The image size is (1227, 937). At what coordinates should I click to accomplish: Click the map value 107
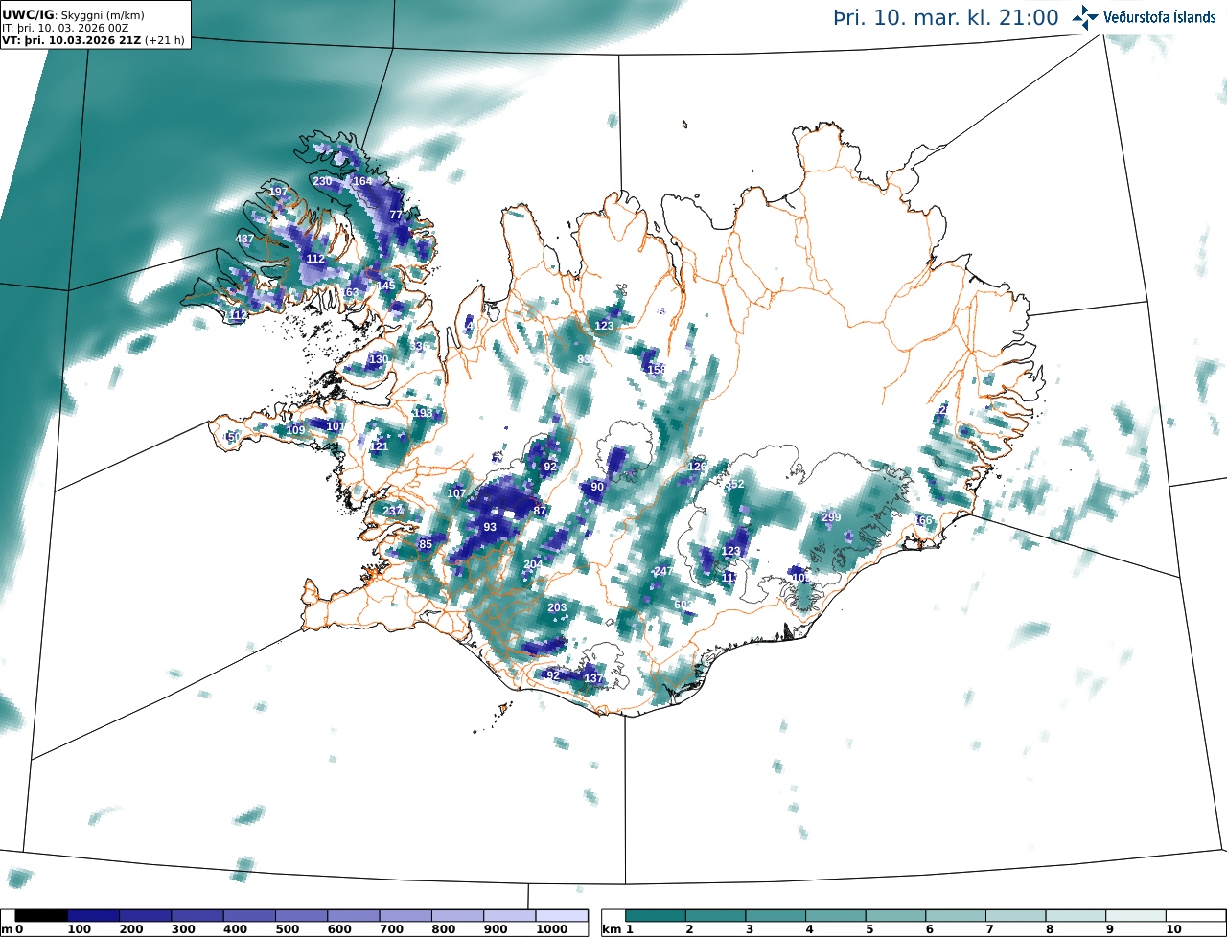tap(456, 493)
